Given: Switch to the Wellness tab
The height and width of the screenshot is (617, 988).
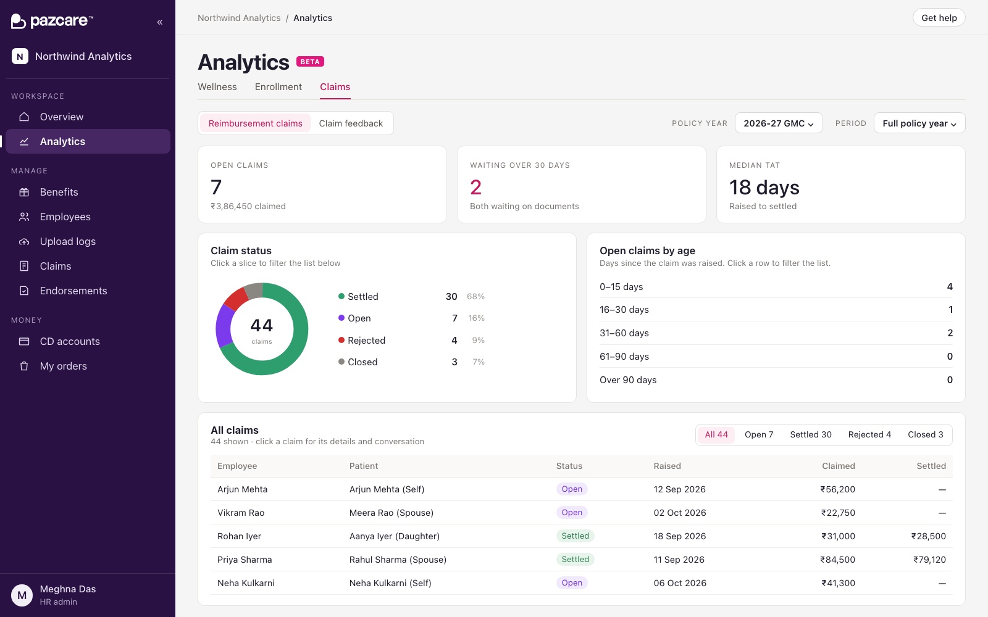Looking at the screenshot, I should 217,87.
